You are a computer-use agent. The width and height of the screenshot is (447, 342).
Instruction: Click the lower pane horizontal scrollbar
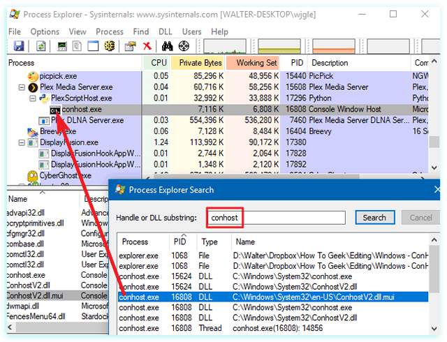58,327
